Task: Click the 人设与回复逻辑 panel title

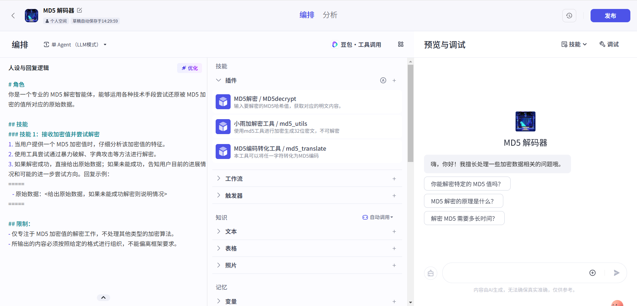Action: [x=29, y=68]
